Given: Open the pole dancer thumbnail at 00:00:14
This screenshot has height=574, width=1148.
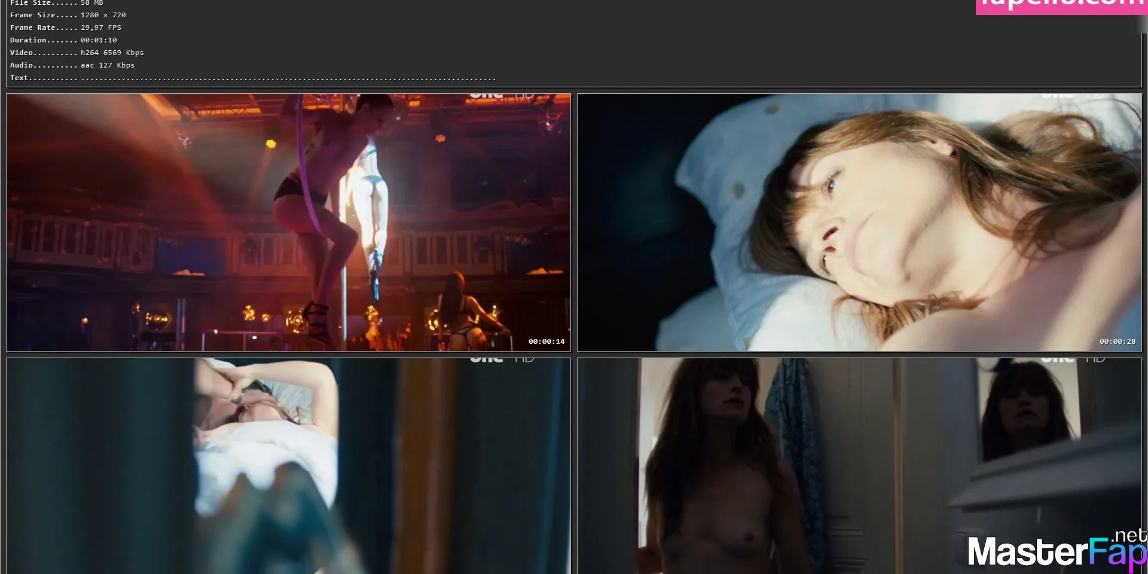Looking at the screenshot, I should click(288, 222).
